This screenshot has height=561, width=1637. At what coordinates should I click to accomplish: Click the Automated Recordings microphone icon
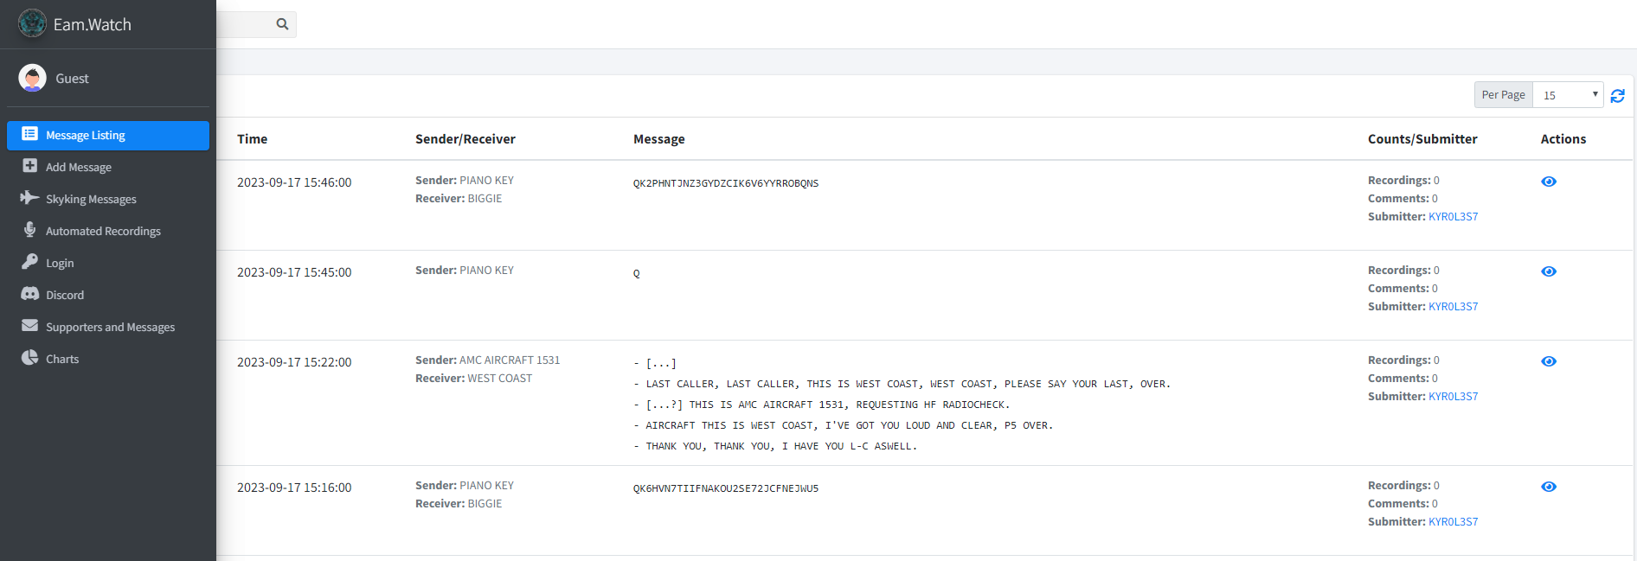point(29,230)
